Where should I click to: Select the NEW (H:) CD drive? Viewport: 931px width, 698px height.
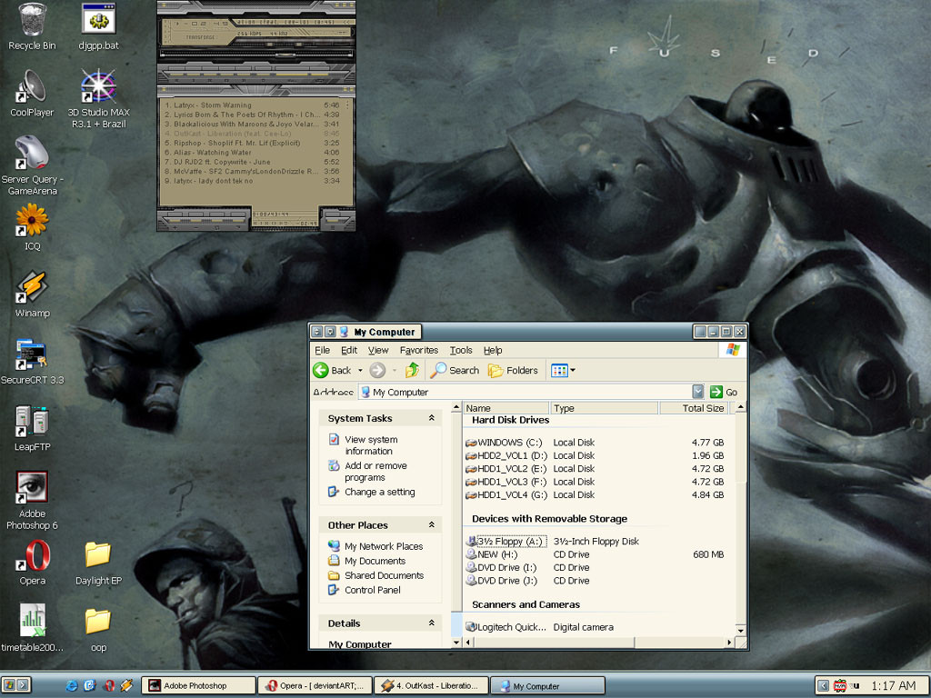492,554
